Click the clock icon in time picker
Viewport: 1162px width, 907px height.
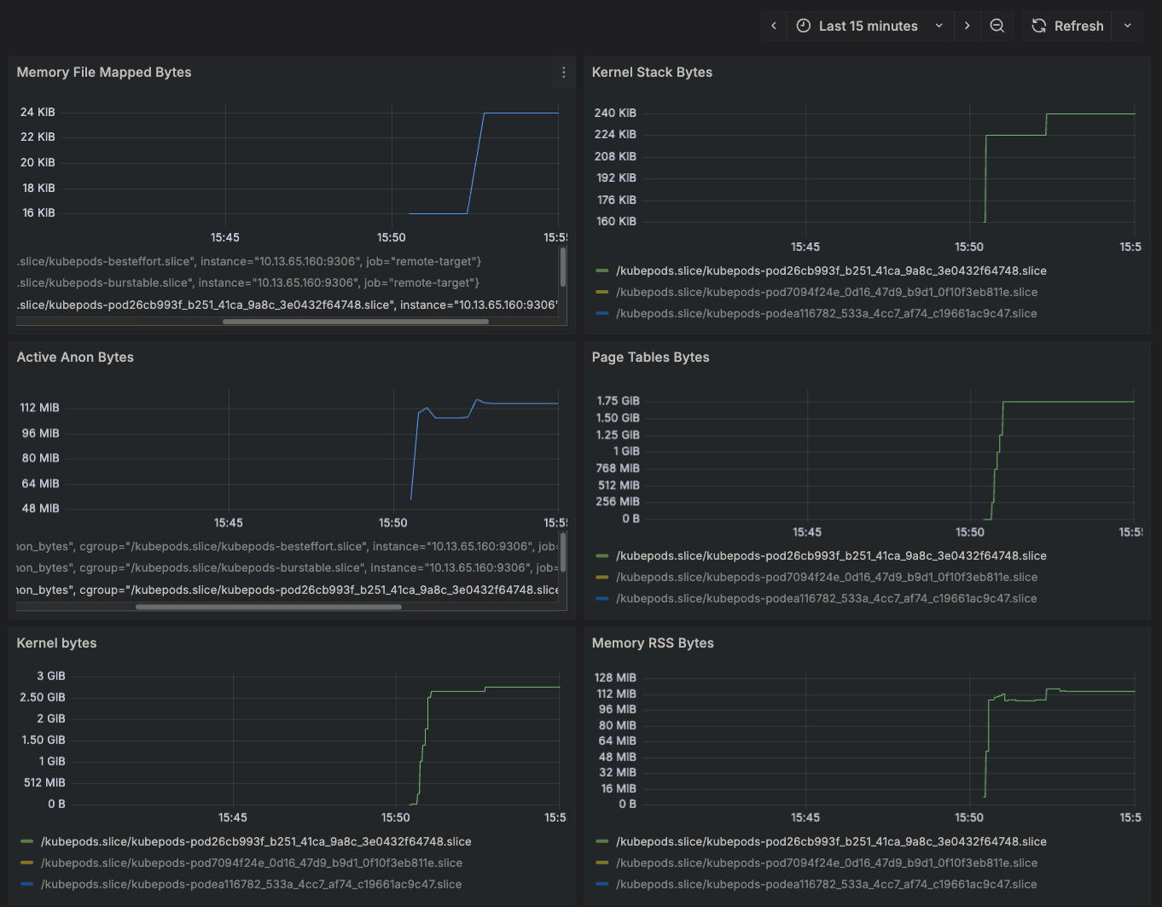click(803, 26)
